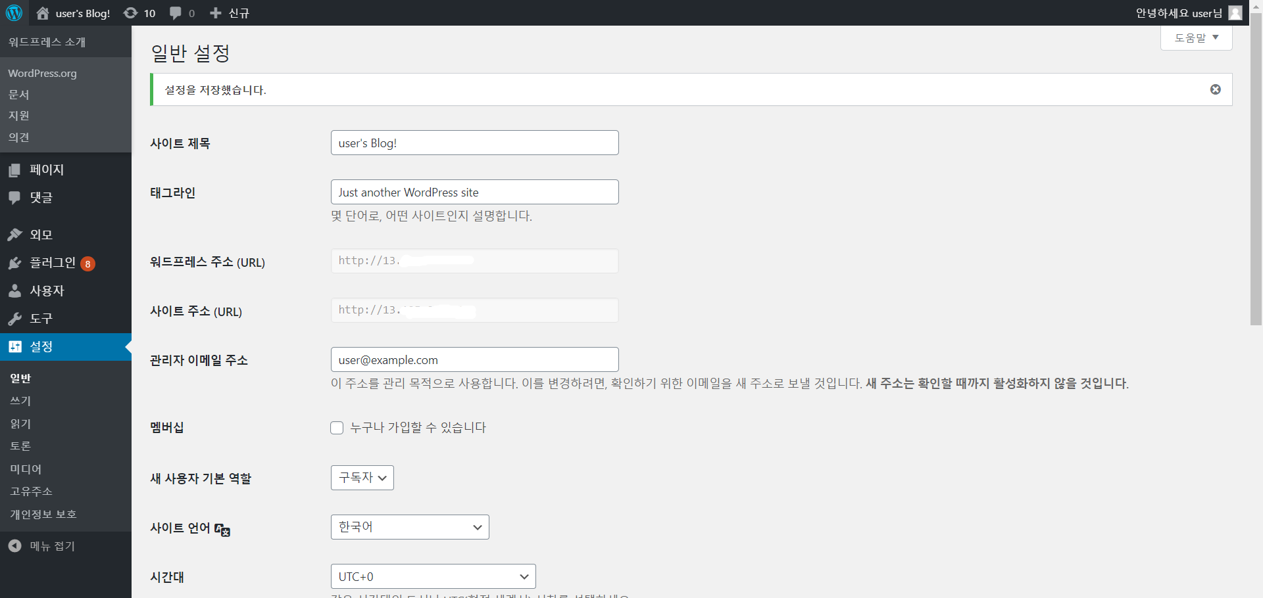1263x598 pixels.
Task: Open the 쓰기 settings submenu item
Action: 20,401
